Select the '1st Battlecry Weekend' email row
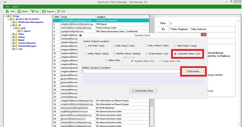Image resolution: width=242 pixels, height=127 pixels. 101,21
